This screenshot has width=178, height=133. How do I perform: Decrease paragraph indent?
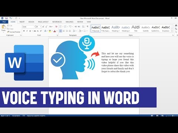pyautogui.click(x=76, y=27)
